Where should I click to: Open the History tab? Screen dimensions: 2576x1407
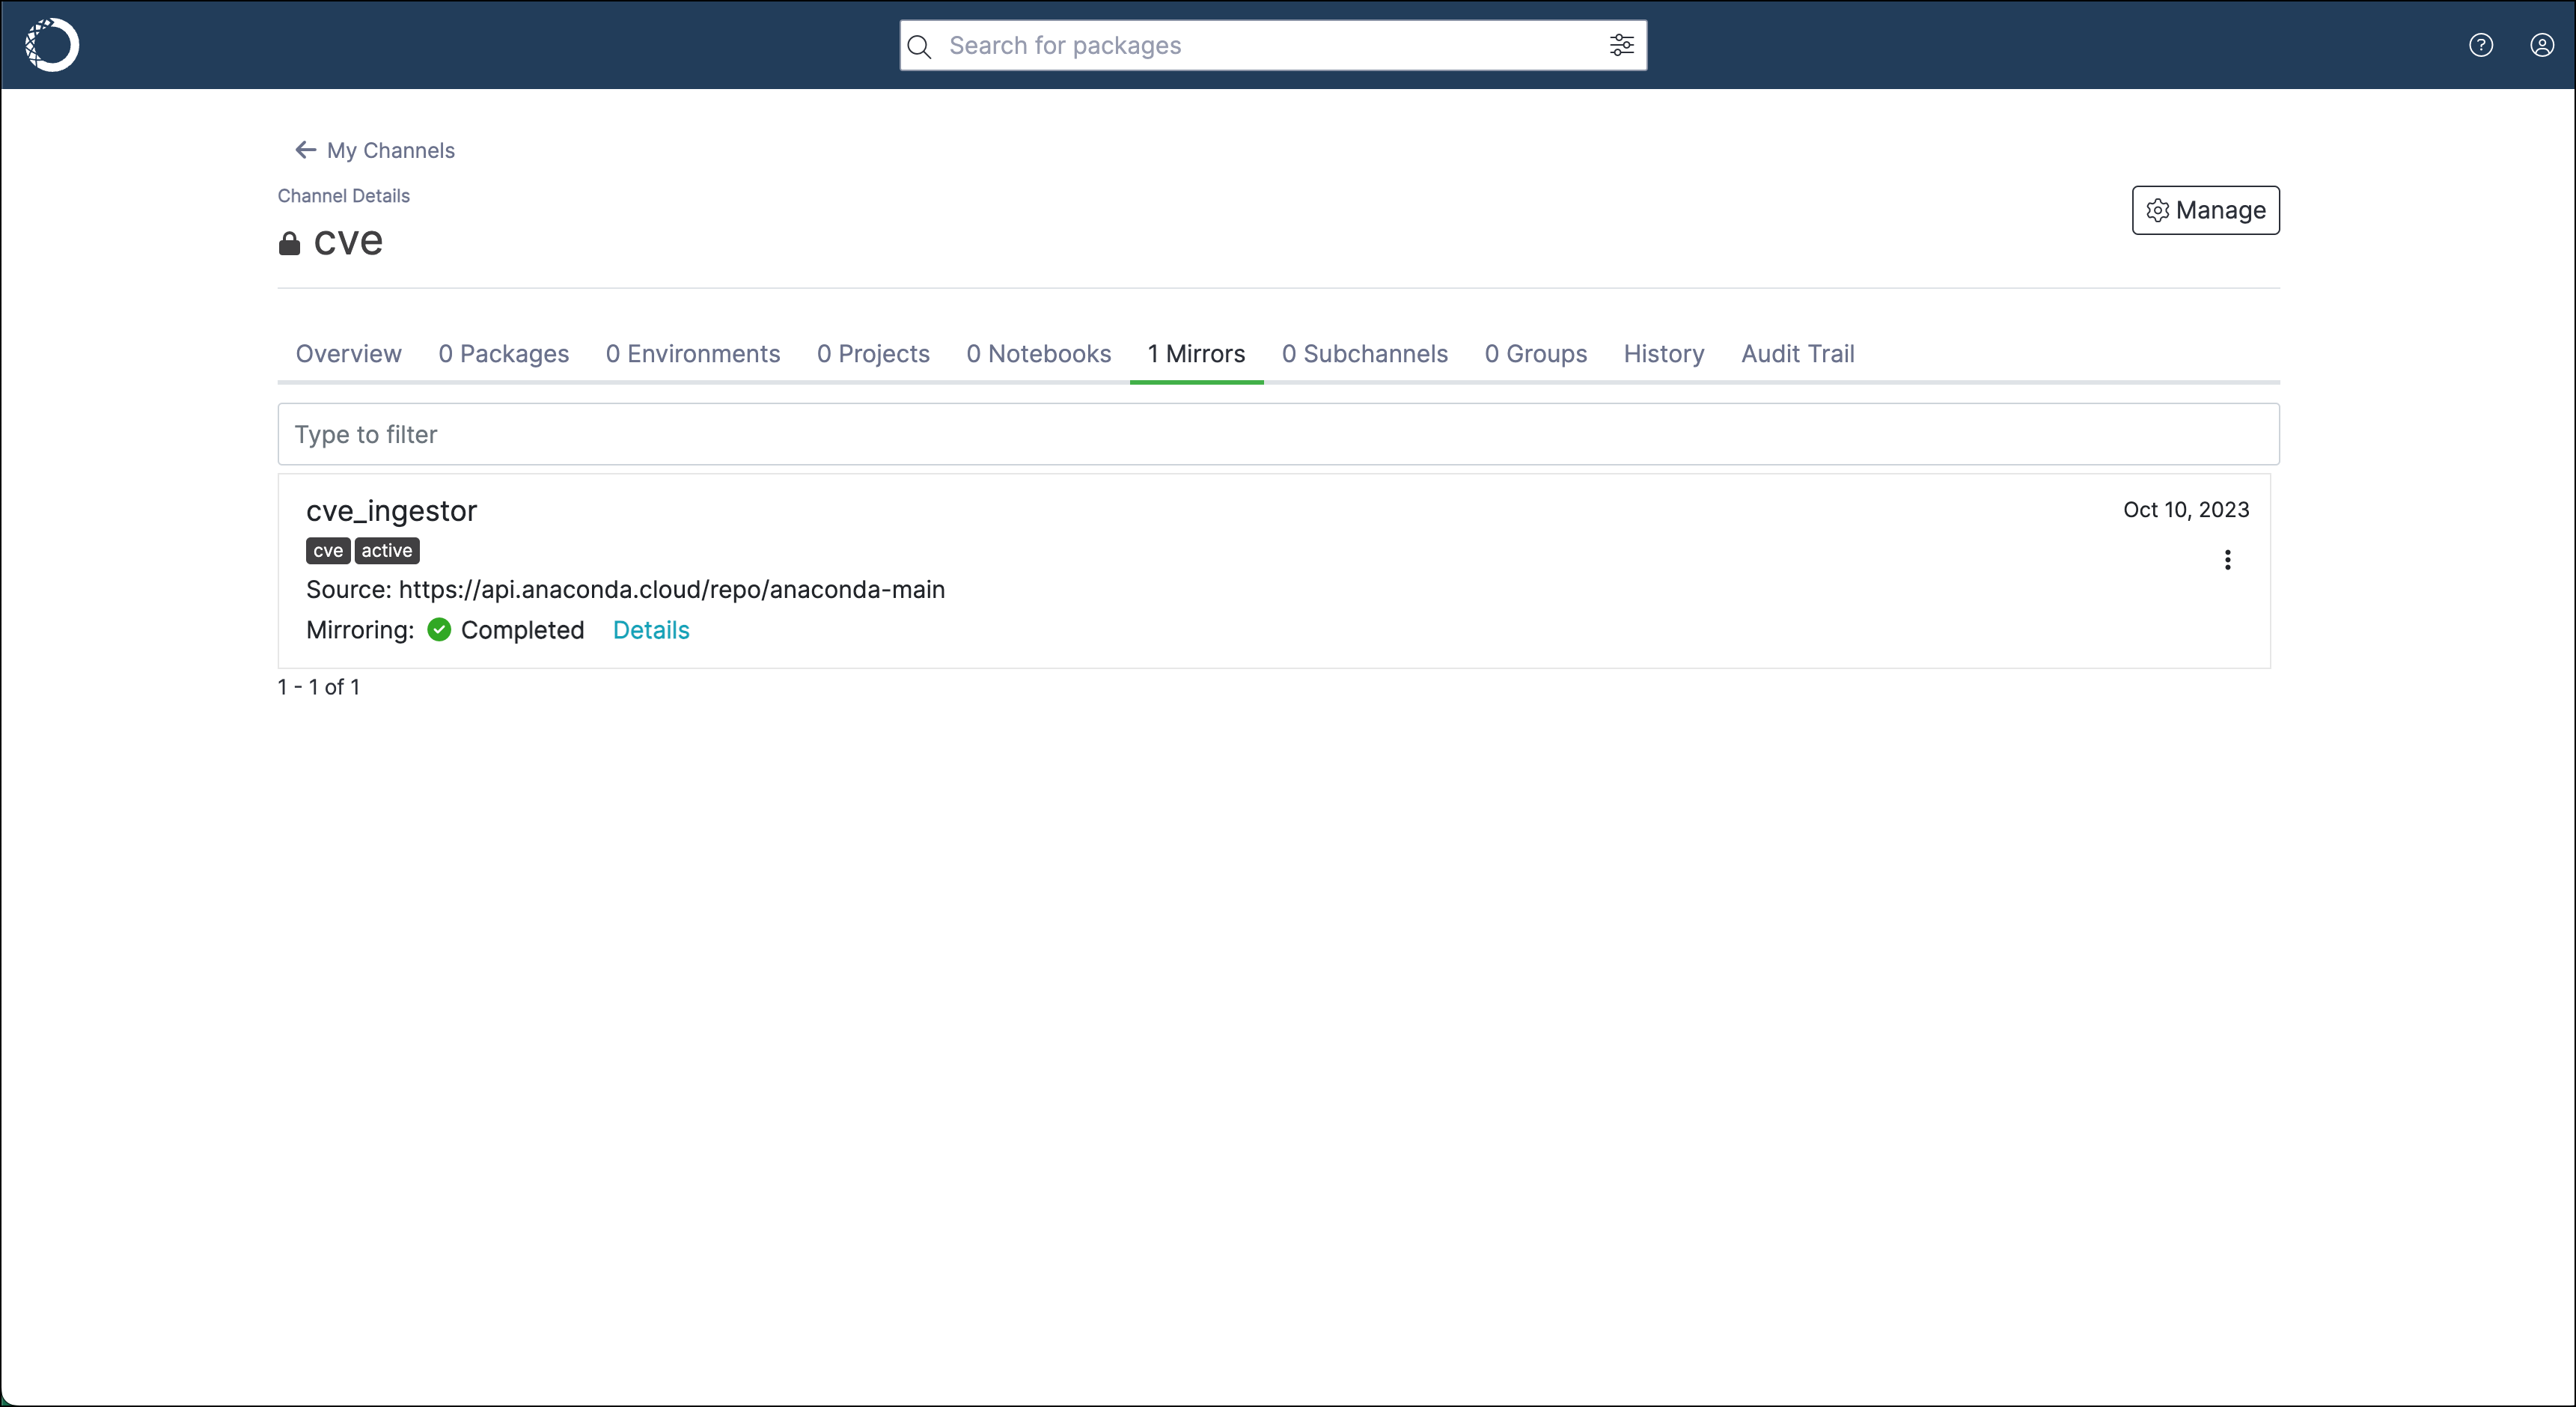(x=1663, y=354)
